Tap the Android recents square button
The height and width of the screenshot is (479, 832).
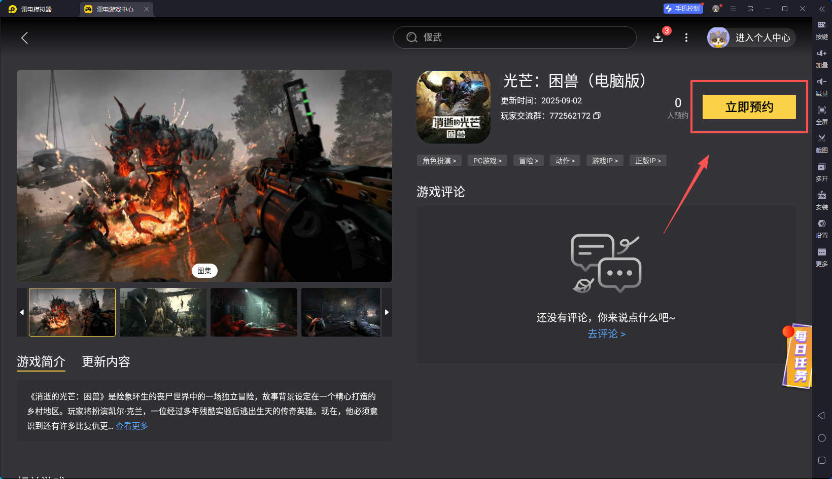(822, 460)
